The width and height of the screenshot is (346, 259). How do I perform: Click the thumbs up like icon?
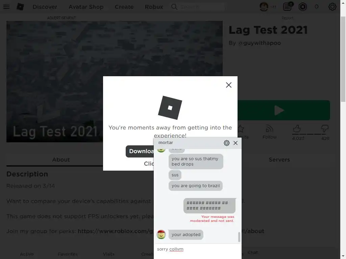[x=297, y=128]
